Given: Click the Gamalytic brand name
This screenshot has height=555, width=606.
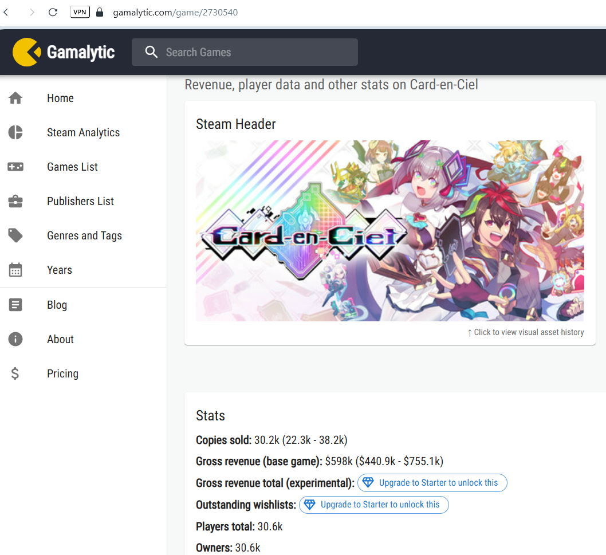Looking at the screenshot, I should pyautogui.click(x=81, y=53).
